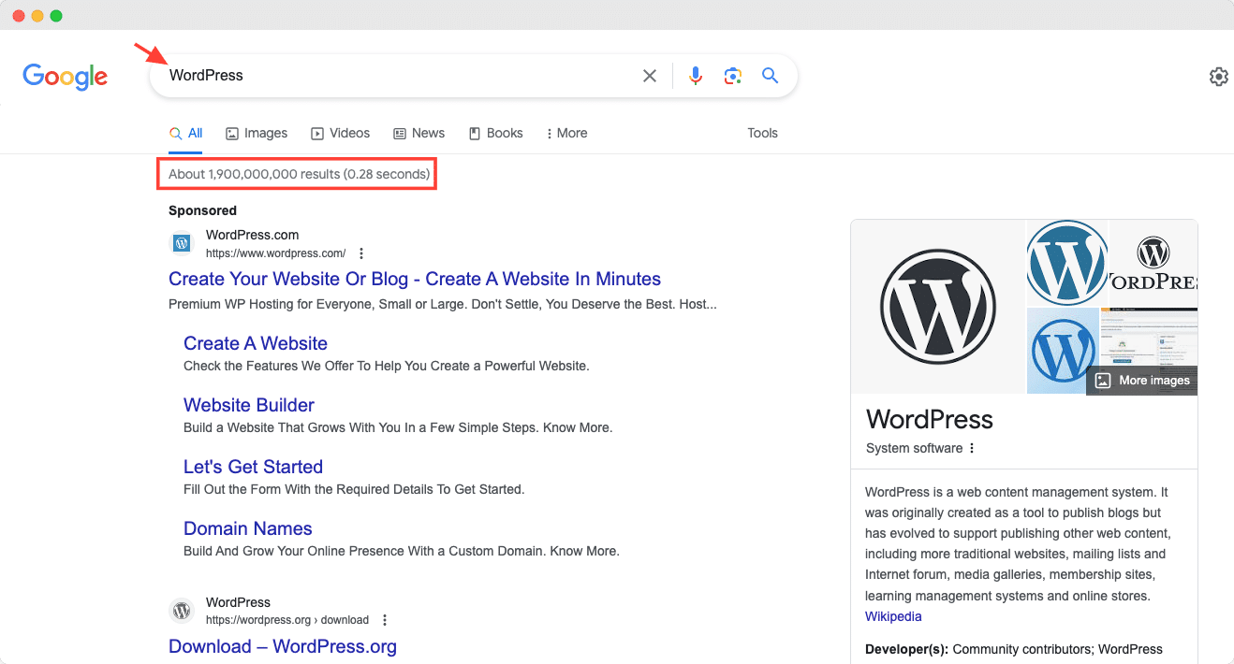Viewport: 1234px width, 664px height.
Task: Open the blue WordPress logo thumbnail at top
Action: [1066, 263]
